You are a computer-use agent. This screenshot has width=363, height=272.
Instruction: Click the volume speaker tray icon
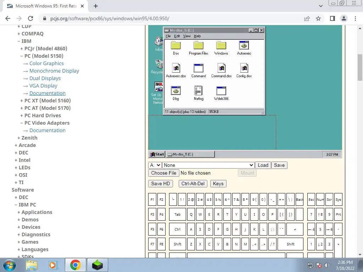(327, 265)
